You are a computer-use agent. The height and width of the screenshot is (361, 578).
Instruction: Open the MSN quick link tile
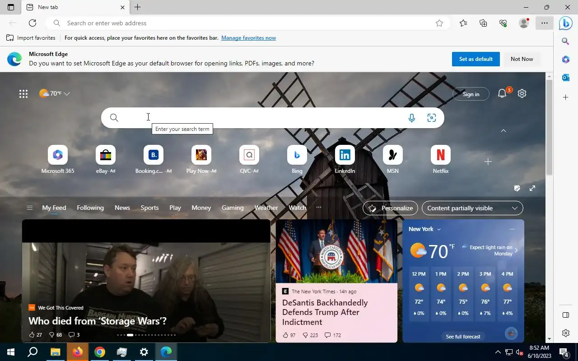[x=393, y=159]
